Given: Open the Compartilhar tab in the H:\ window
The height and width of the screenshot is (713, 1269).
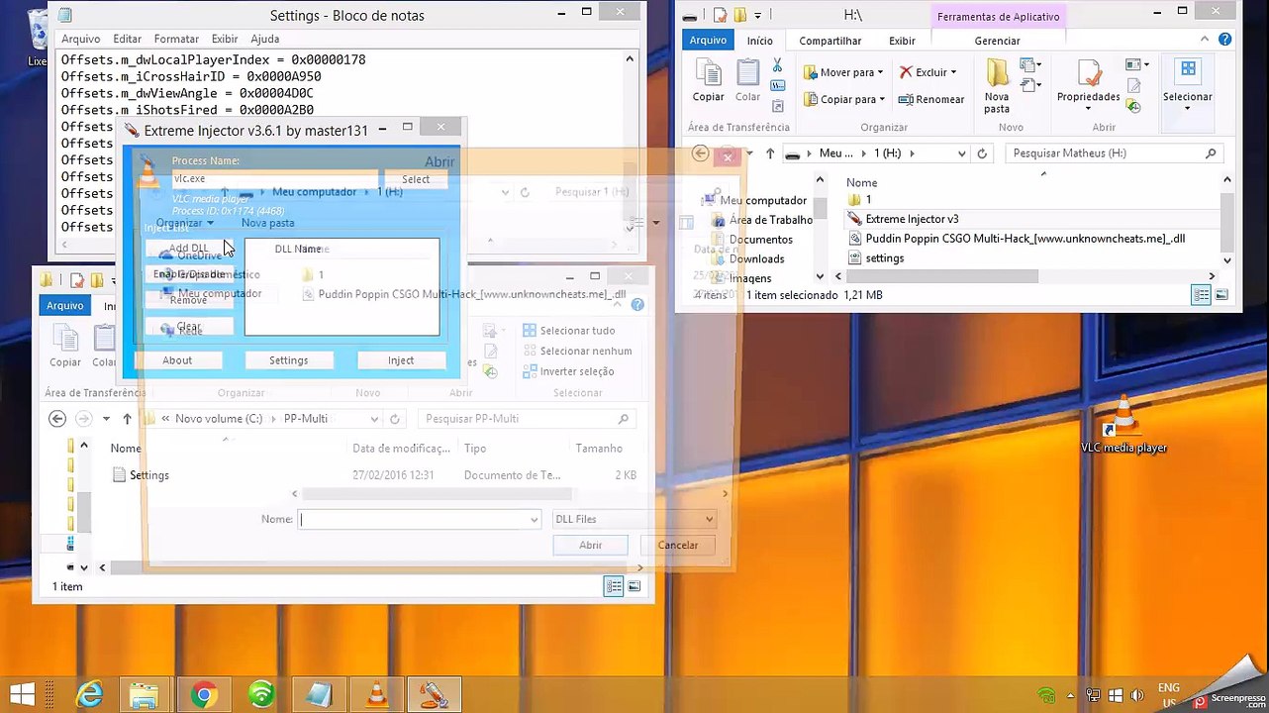Looking at the screenshot, I should [x=830, y=41].
